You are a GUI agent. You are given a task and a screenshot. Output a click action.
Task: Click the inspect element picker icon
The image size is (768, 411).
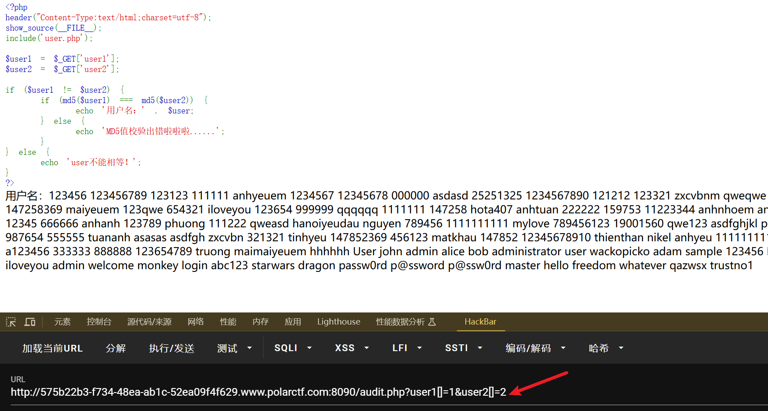coord(11,322)
